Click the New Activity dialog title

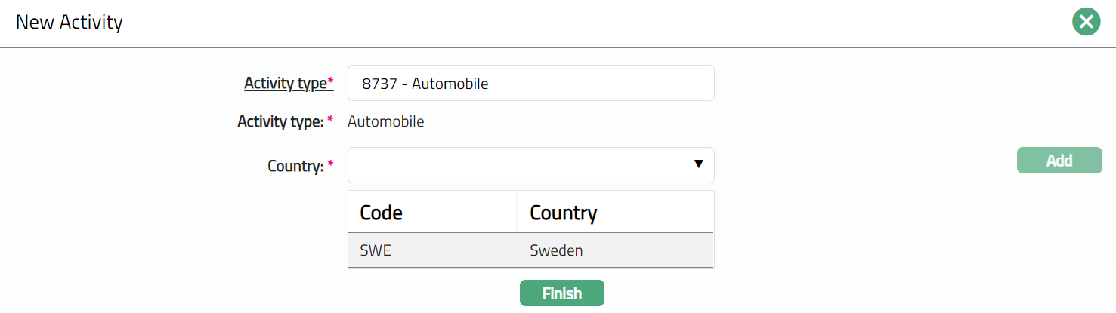coord(69,22)
